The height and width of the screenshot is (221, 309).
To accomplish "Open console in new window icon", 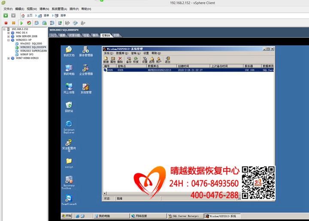I will coord(60,23).
